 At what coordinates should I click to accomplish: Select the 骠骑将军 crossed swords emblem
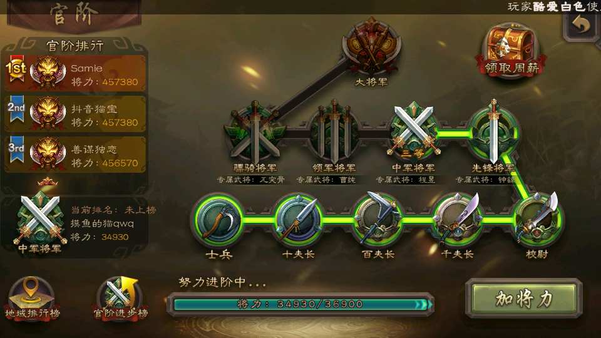tap(255, 132)
